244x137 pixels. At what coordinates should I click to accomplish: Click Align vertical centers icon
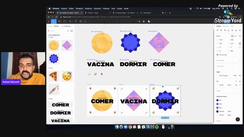[232, 30]
